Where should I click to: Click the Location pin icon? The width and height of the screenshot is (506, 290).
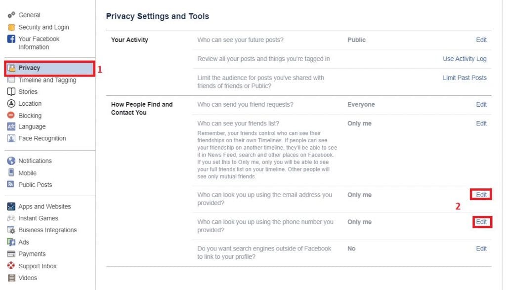pos(11,104)
